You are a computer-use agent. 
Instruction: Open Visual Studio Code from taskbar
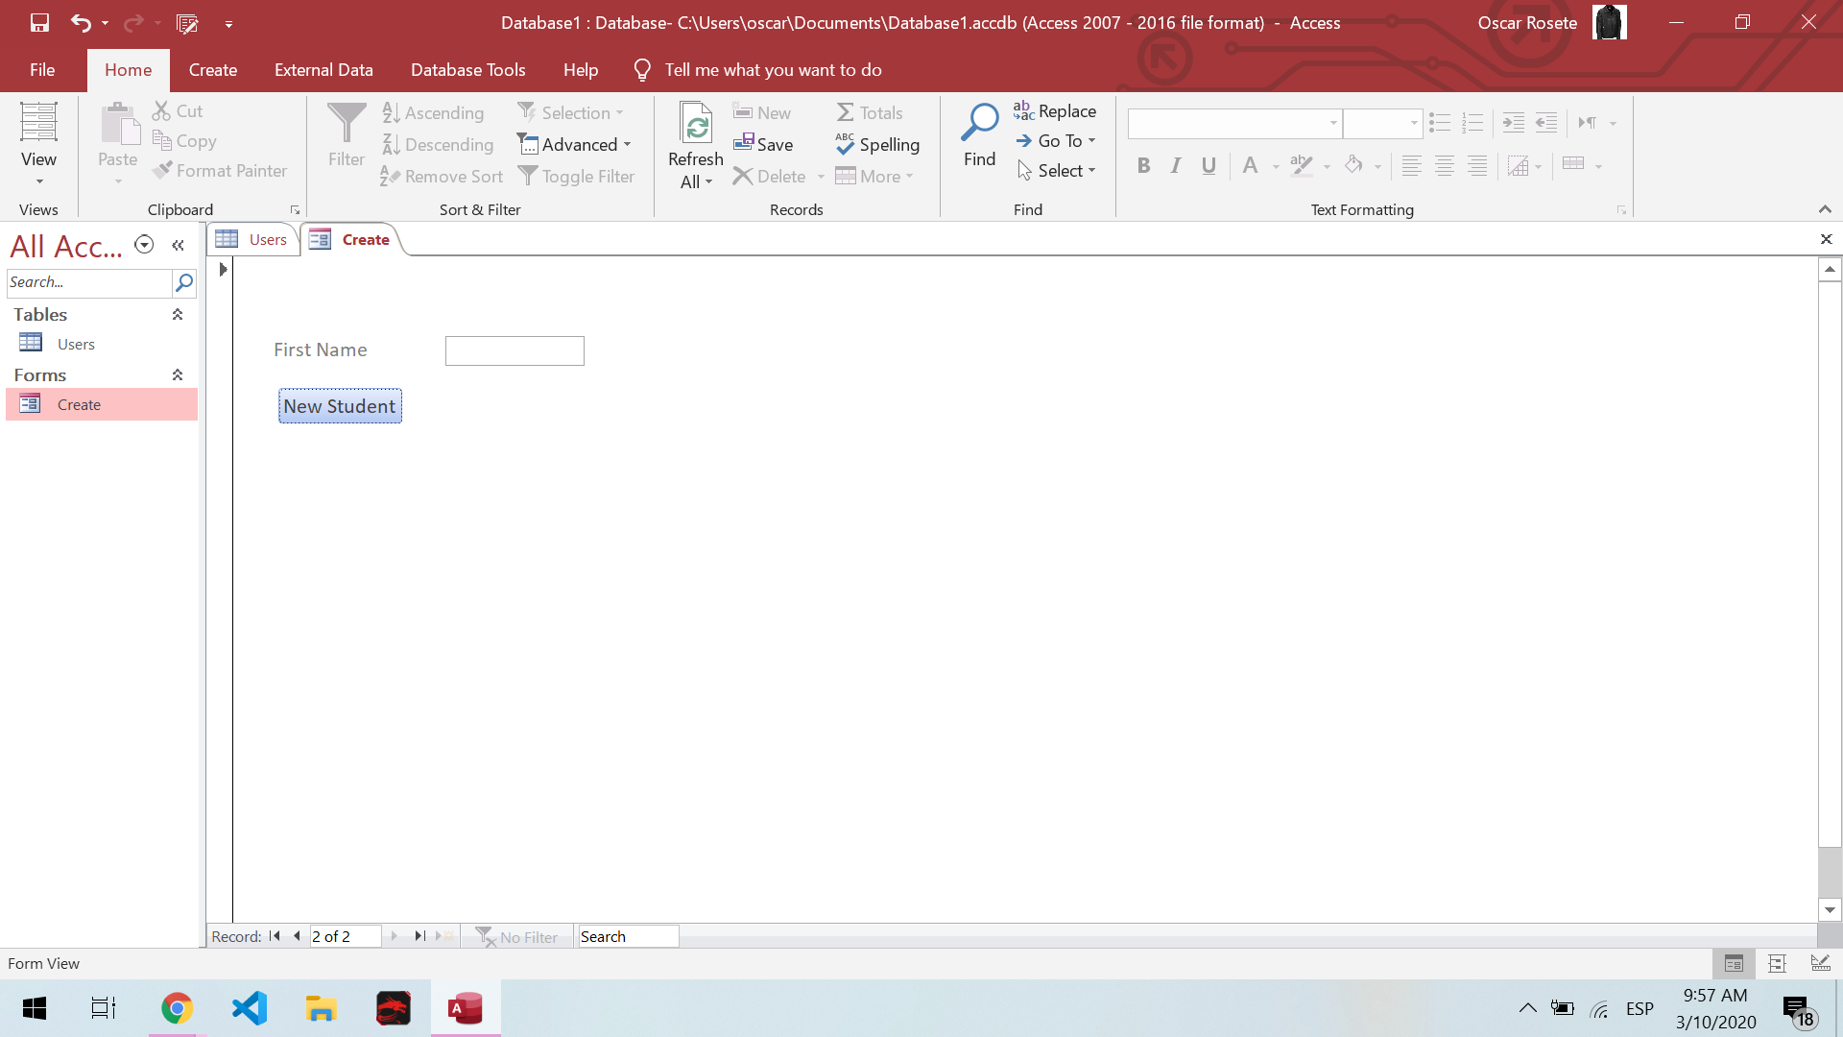point(250,1008)
